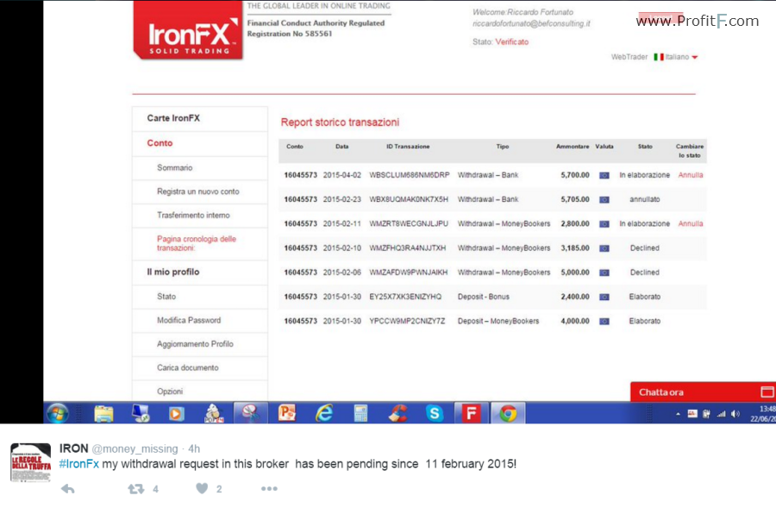The image size is (776, 508).
Task: Select Il mio profilo section
Action: [x=172, y=272]
